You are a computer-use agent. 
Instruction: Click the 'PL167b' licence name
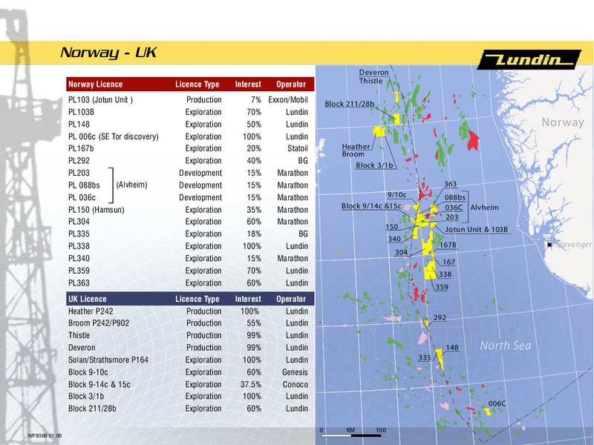(81, 148)
